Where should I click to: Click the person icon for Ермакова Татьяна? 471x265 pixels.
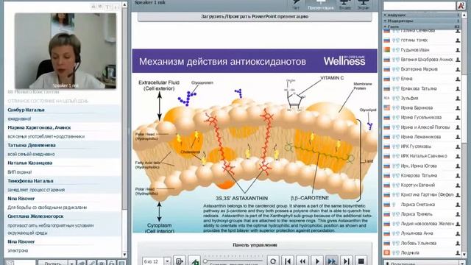pos(458,88)
